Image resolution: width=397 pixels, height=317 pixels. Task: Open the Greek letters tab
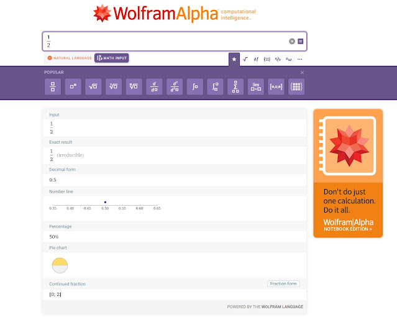point(289,59)
